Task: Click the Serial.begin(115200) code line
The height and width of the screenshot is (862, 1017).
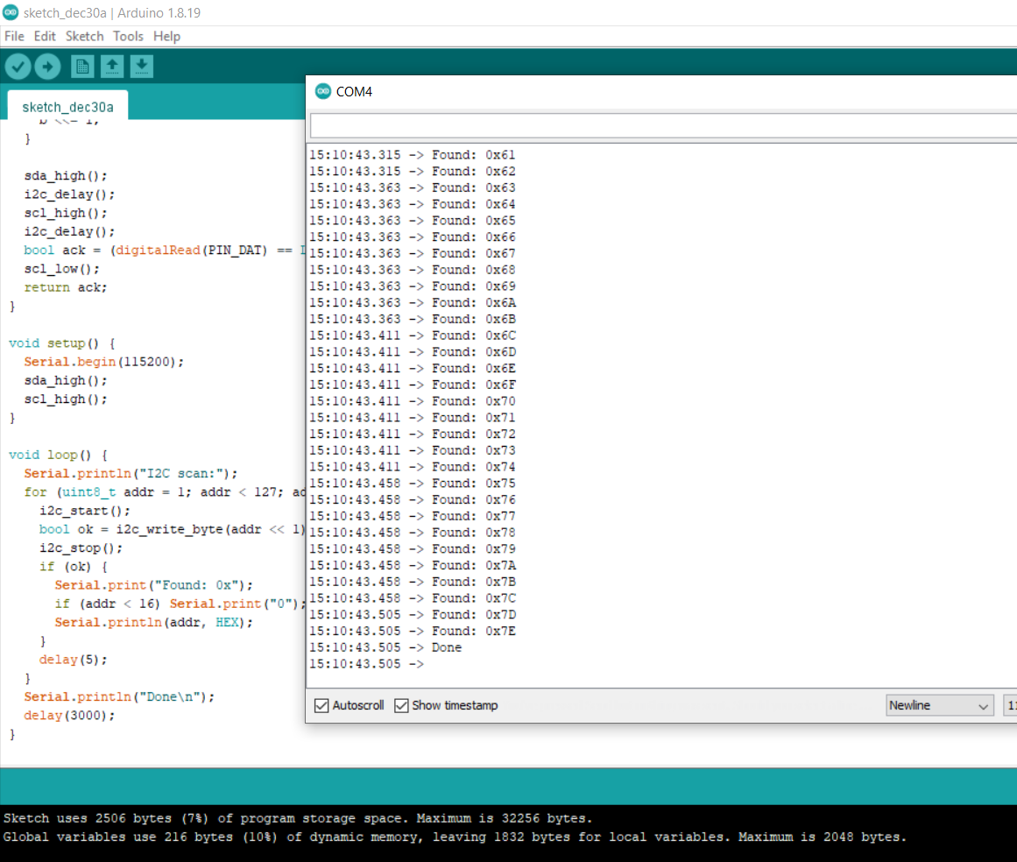Action: [x=104, y=361]
